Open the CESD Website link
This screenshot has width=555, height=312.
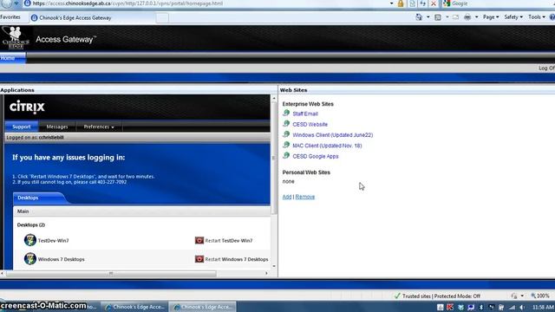(x=310, y=125)
